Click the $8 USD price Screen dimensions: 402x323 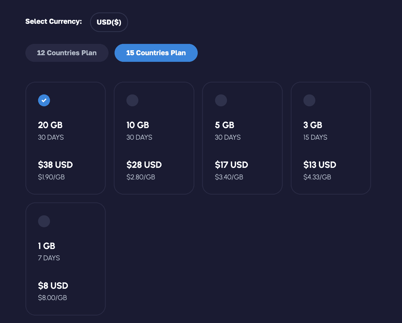click(53, 286)
